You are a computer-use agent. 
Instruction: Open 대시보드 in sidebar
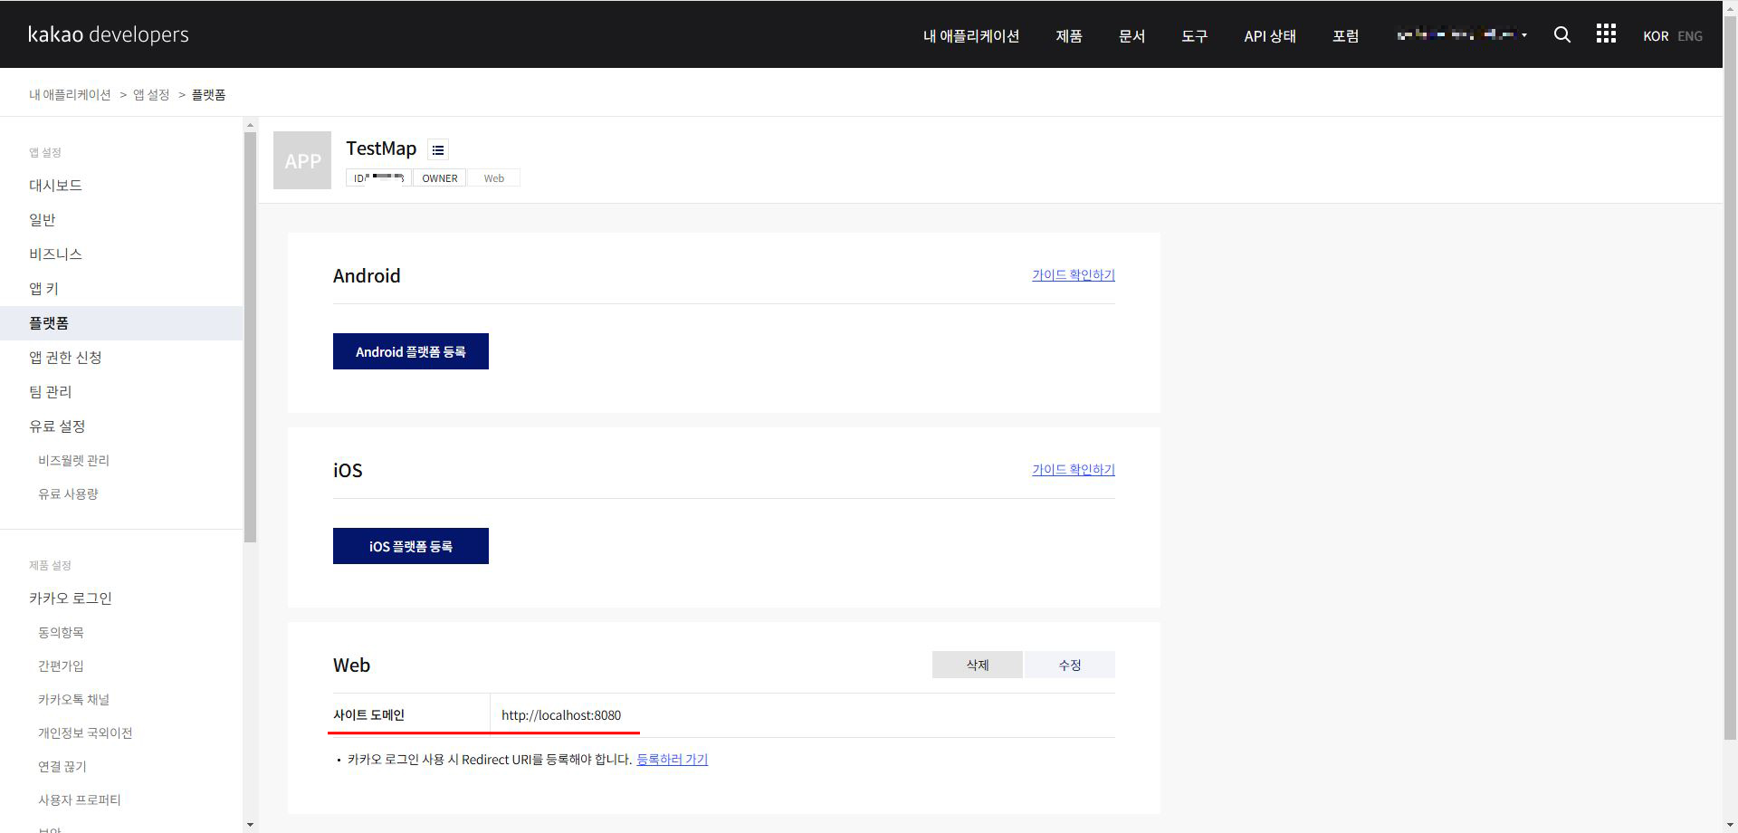(55, 185)
